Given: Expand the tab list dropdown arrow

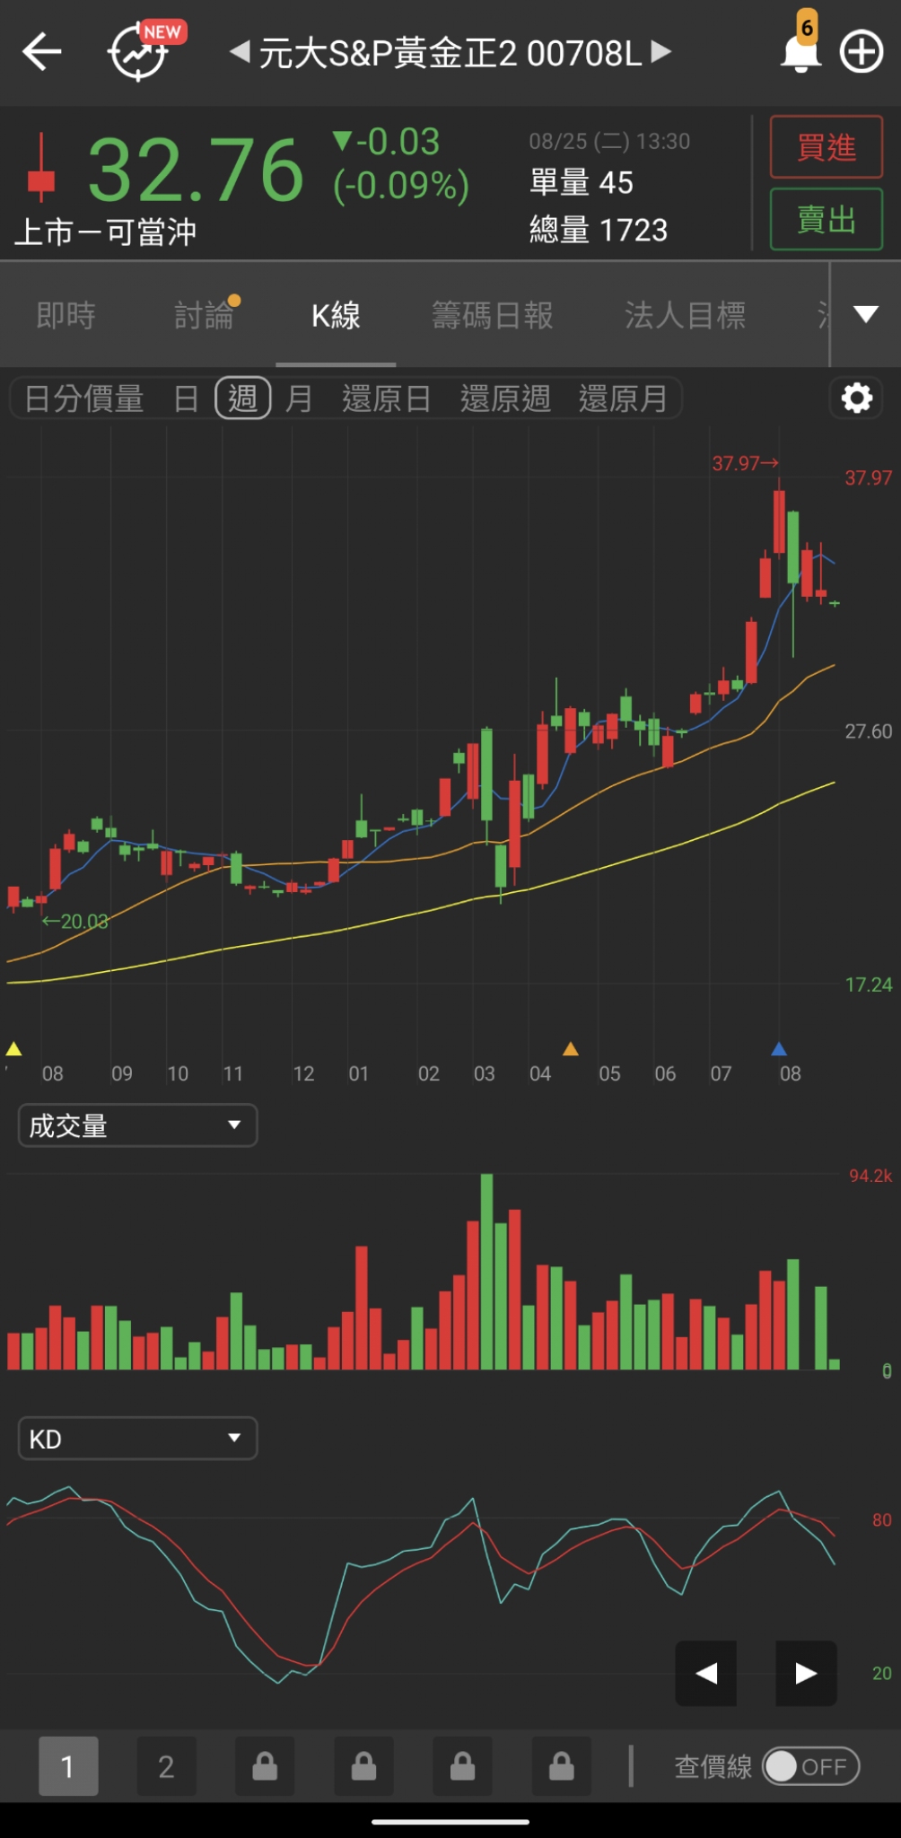Looking at the screenshot, I should (865, 314).
